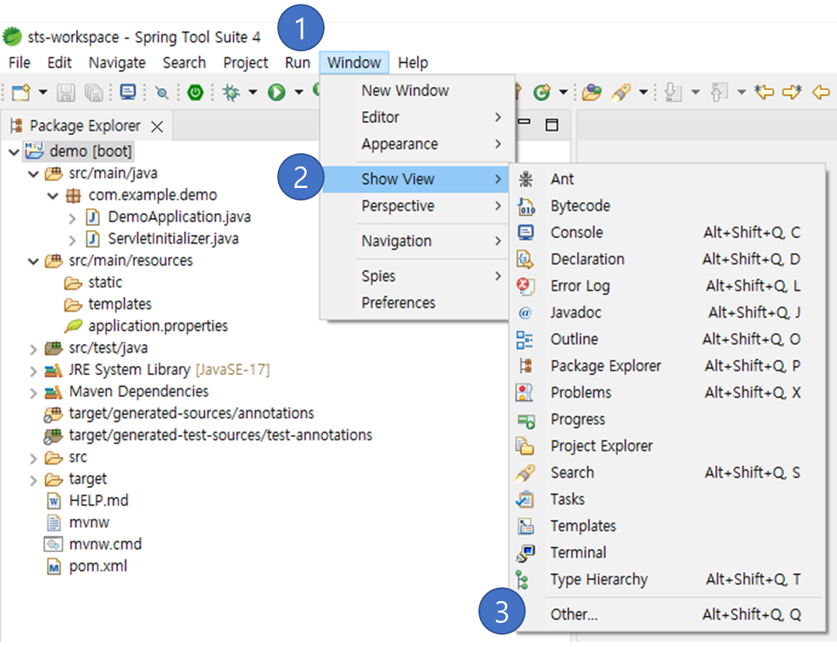Choose Search in Show View submenu

click(667, 472)
